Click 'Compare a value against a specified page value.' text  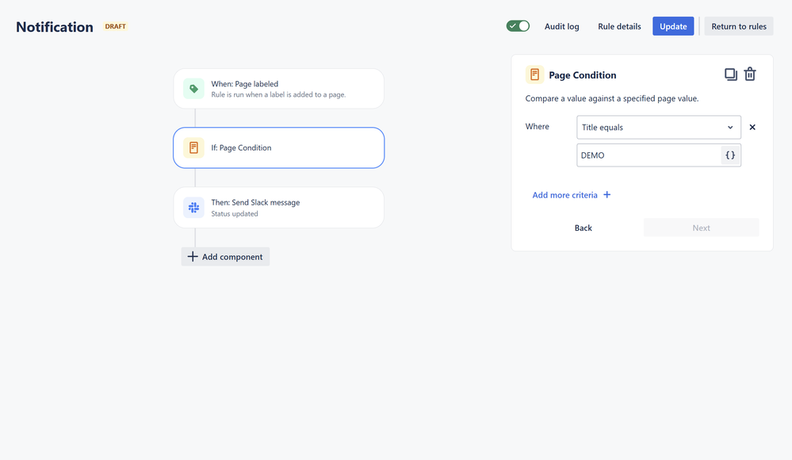(612, 98)
